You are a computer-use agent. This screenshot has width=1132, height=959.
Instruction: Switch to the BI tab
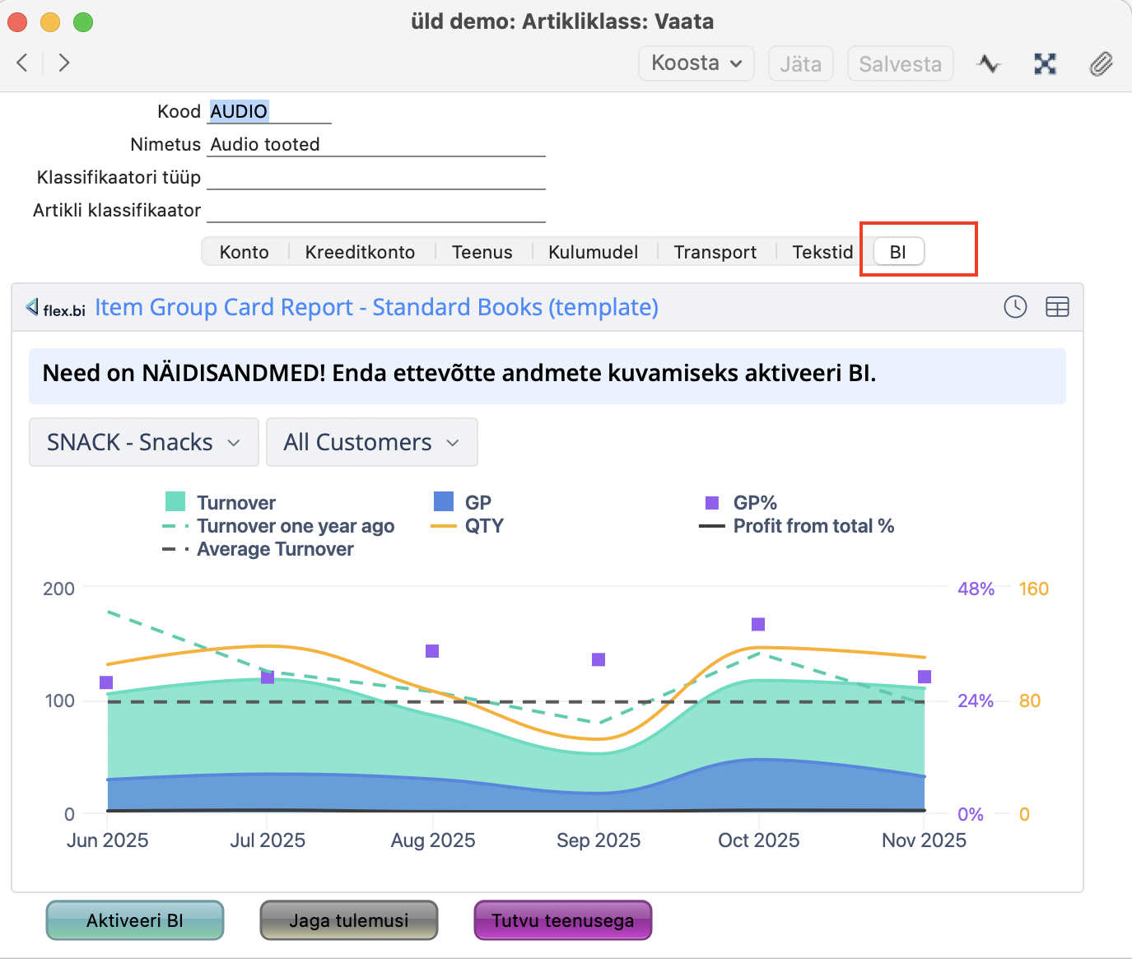click(x=898, y=252)
